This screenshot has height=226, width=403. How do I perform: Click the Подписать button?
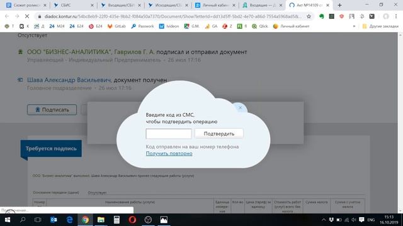pyautogui.click(x=52, y=110)
